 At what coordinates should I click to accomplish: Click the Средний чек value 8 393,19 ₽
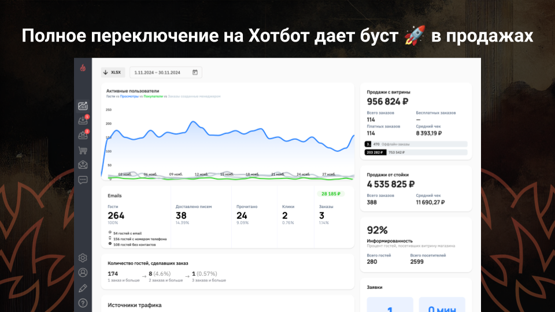(428, 133)
